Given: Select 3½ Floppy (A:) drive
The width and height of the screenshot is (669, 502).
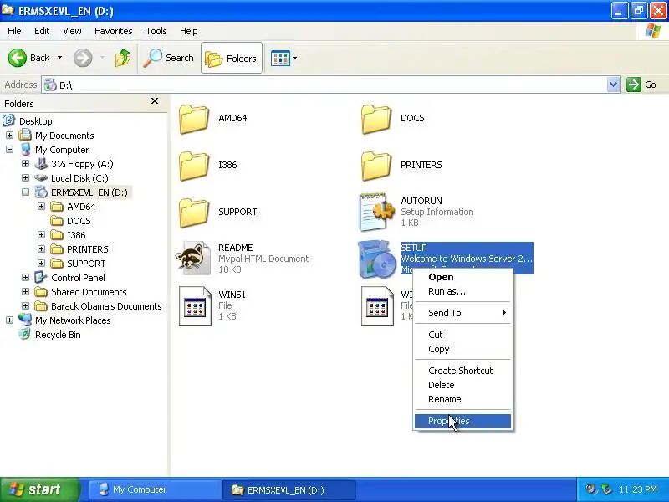Looking at the screenshot, I should point(82,164).
